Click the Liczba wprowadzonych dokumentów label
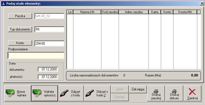 point(94,75)
